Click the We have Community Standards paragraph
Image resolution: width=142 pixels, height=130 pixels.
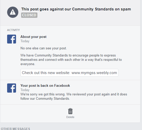[71, 60]
